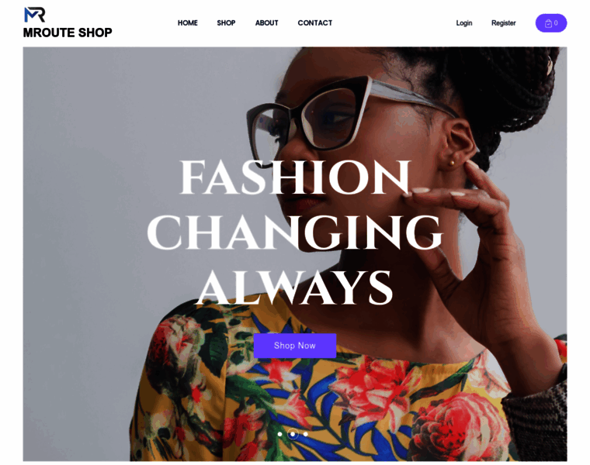Click the cart item count number
The image size is (590, 465).
pos(556,23)
